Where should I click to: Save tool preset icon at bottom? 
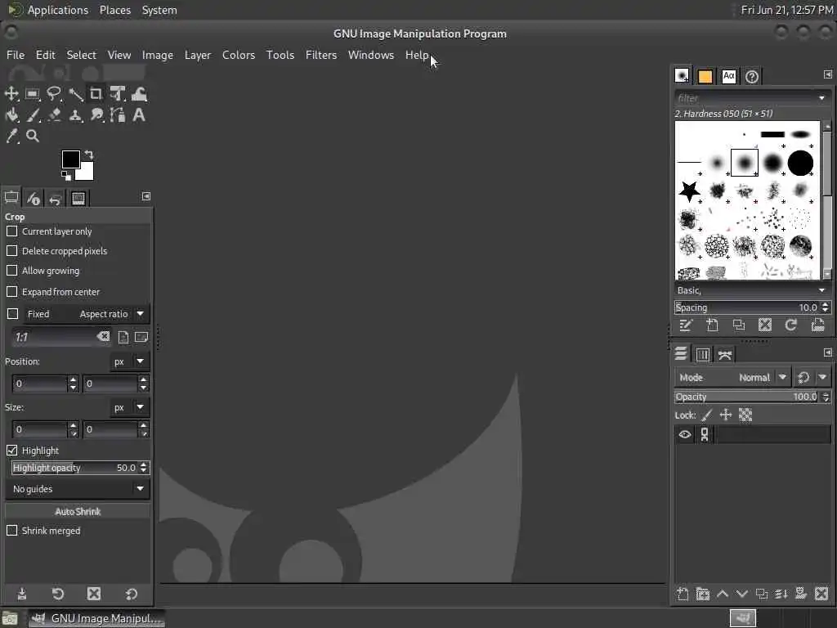tap(22, 594)
